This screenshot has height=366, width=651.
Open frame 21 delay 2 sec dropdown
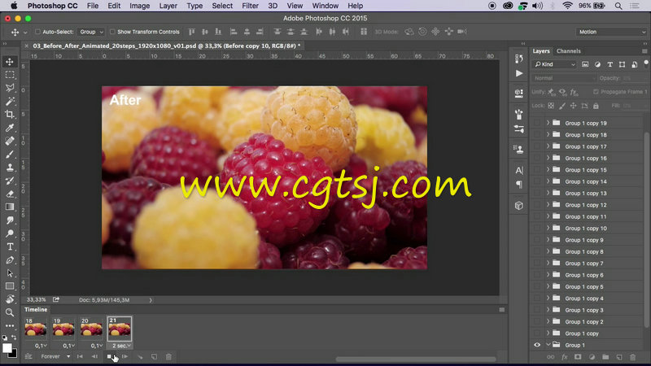click(120, 345)
